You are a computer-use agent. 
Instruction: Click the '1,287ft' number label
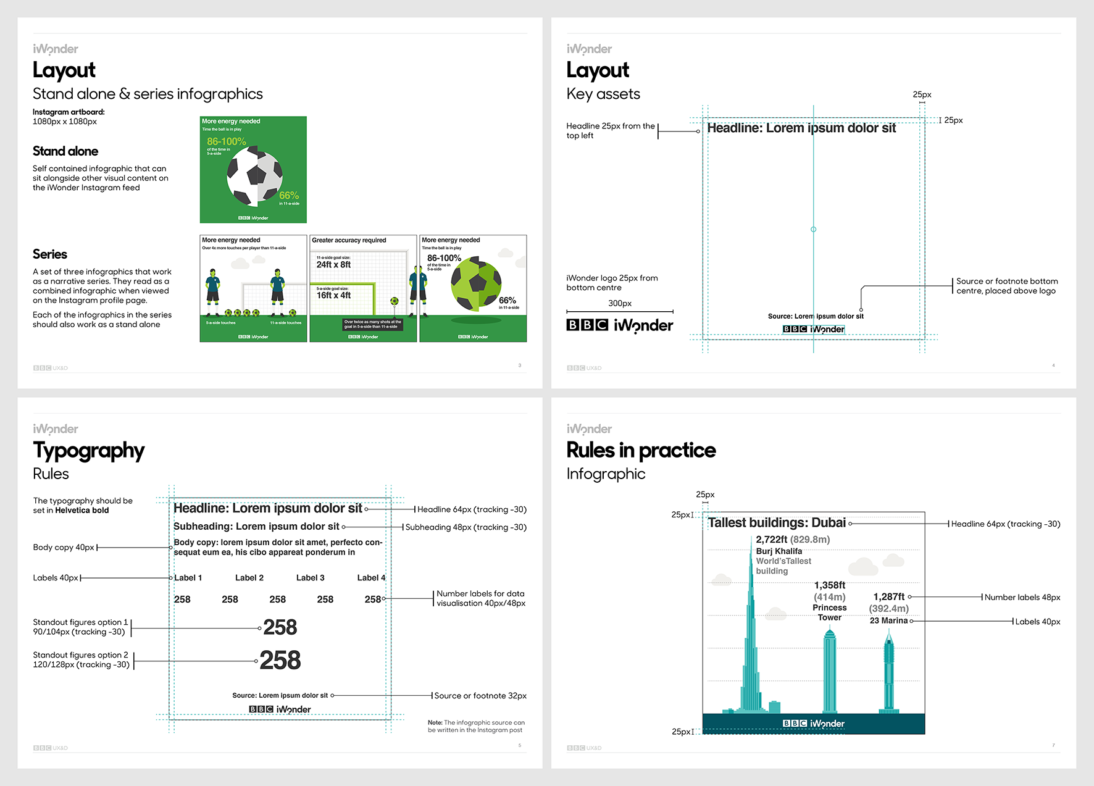888,596
